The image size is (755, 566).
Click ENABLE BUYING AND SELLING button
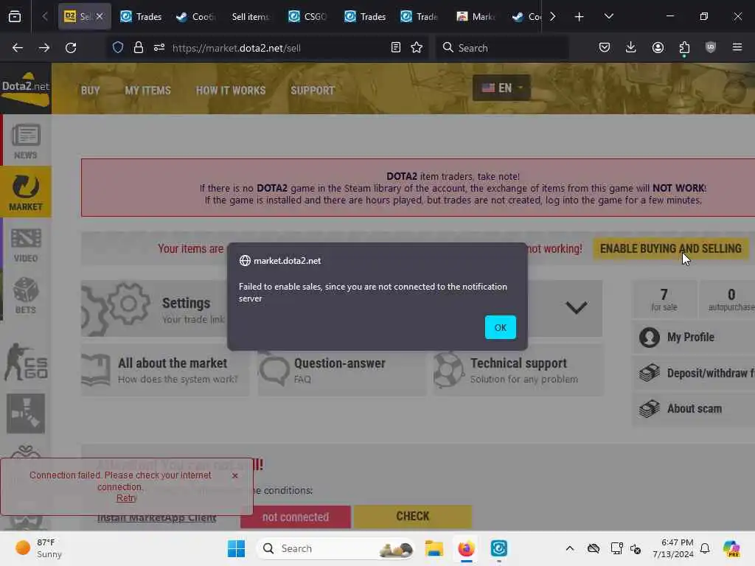(670, 248)
